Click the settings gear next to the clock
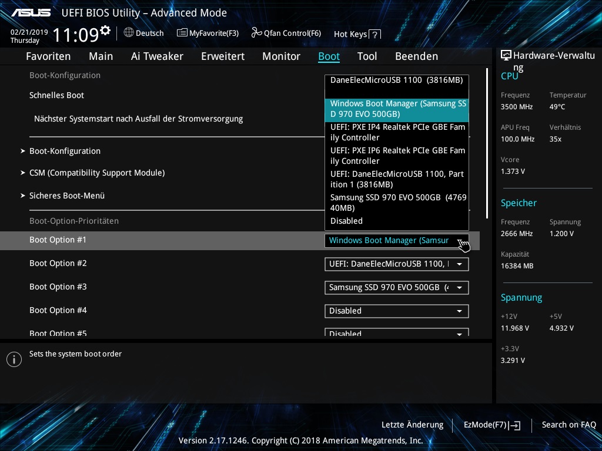The width and height of the screenshot is (602, 451). tap(105, 31)
